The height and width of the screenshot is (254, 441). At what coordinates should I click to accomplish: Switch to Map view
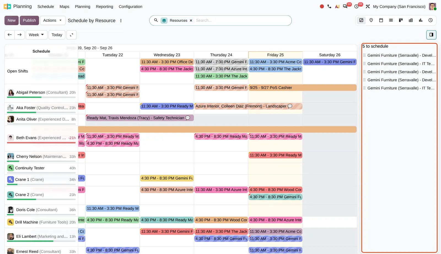click(371, 20)
